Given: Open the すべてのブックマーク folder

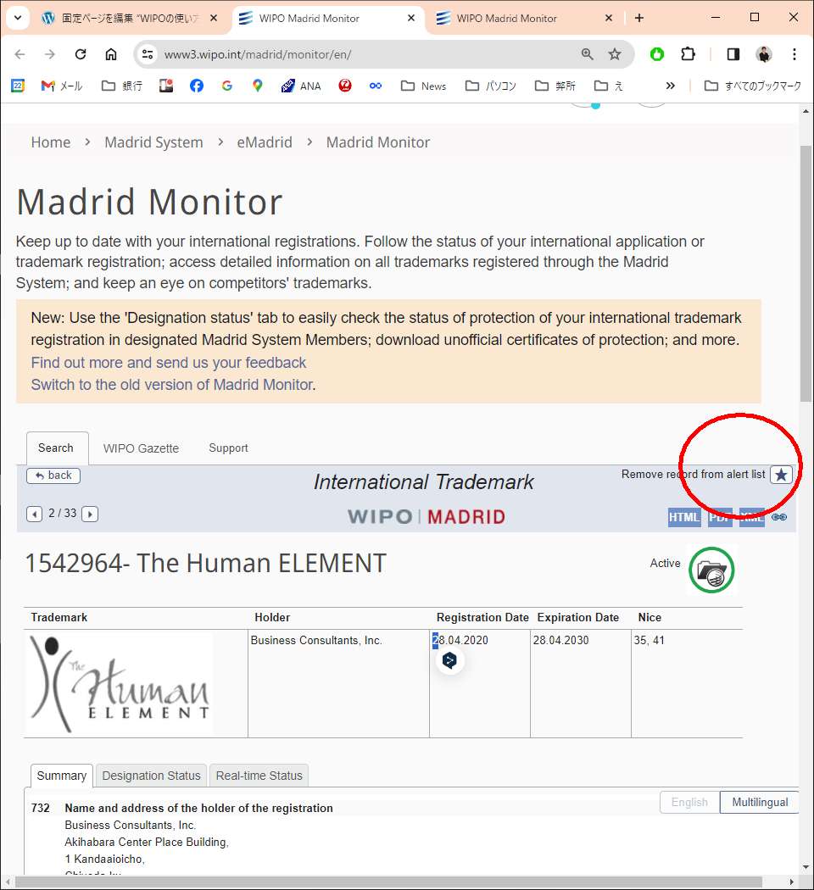Looking at the screenshot, I should (752, 86).
